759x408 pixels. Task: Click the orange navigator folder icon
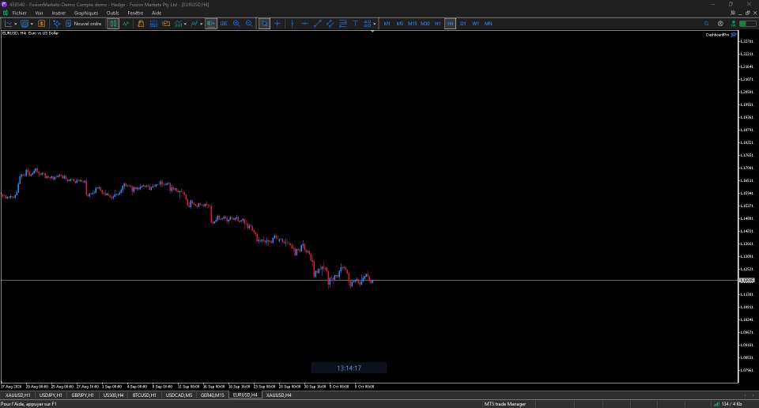[x=166, y=23]
